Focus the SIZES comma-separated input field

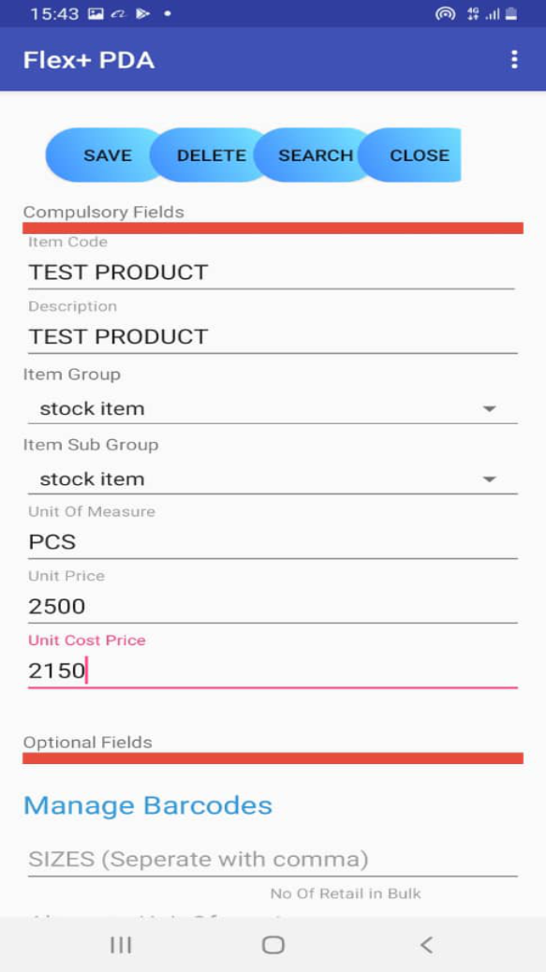(x=273, y=860)
